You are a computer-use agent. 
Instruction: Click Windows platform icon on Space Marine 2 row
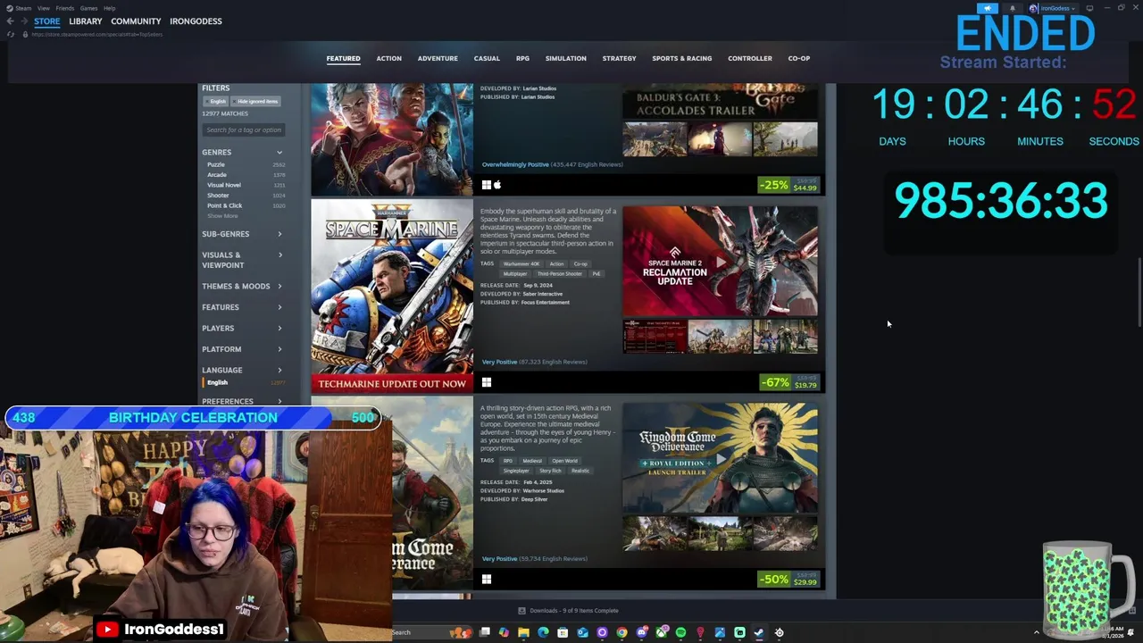(487, 382)
